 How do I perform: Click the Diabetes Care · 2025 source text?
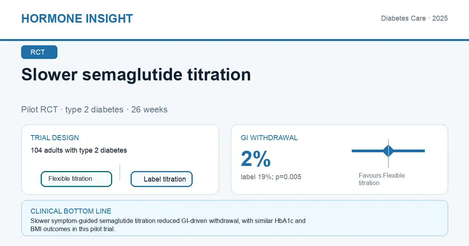[x=414, y=18]
